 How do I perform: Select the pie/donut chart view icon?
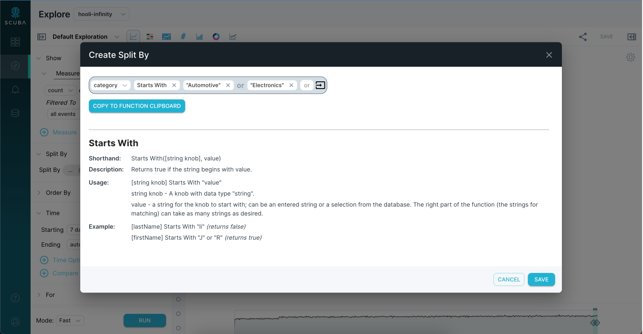click(x=216, y=37)
